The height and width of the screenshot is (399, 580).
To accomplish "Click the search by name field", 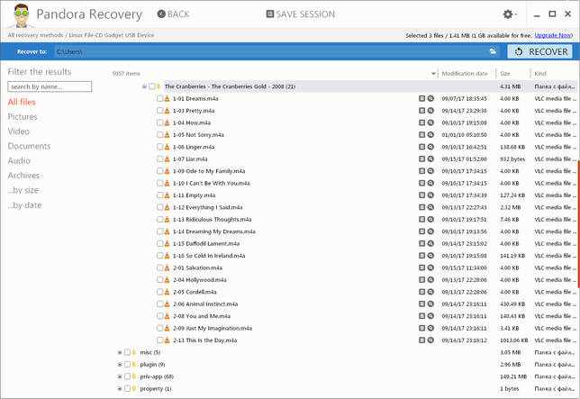I will 50,86.
